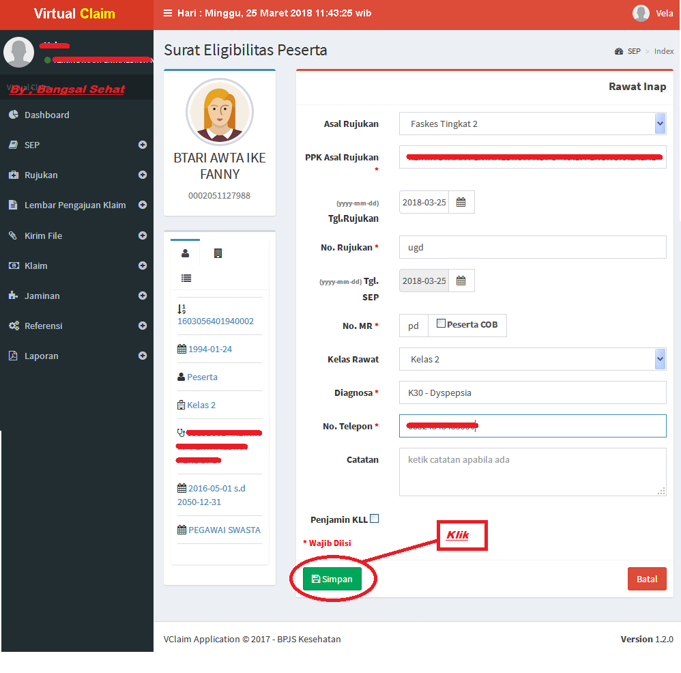This screenshot has width=681, height=673.
Task: Switch to the building tab icon
Action: [218, 253]
